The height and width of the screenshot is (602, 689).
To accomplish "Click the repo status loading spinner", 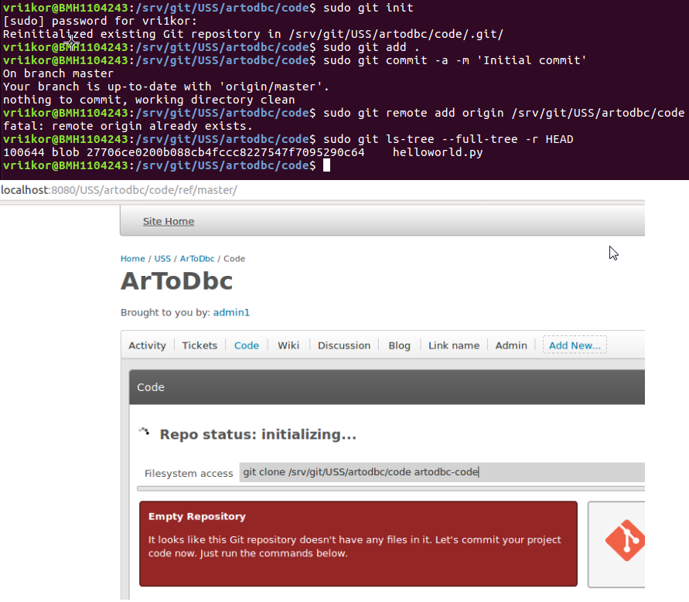I will [144, 433].
